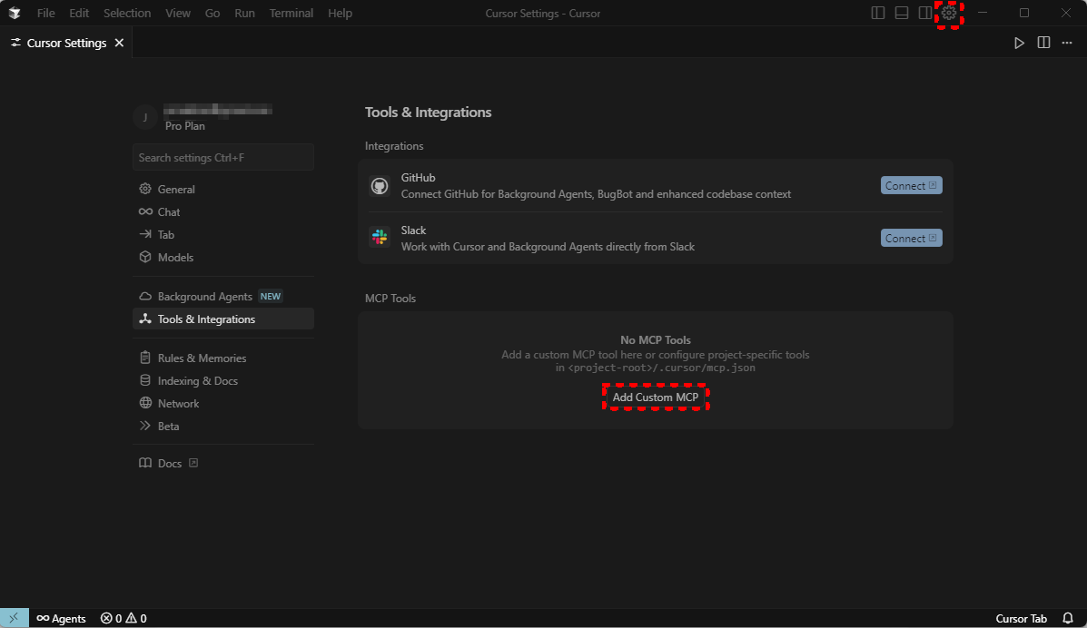Click the Pro Plan label
Screen dimensions: 1087x628
click(x=185, y=126)
